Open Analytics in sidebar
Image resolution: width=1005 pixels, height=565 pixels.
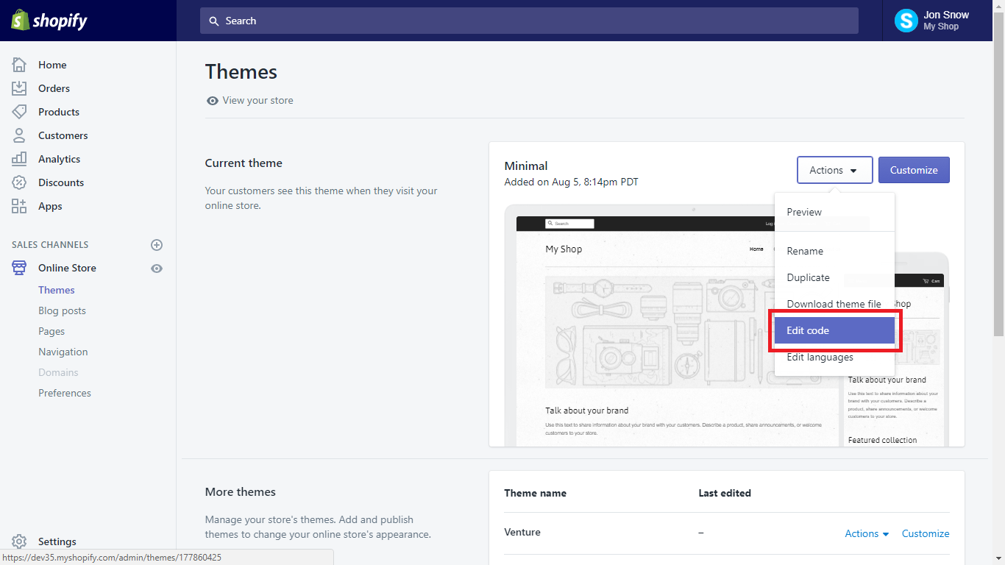[x=59, y=159]
